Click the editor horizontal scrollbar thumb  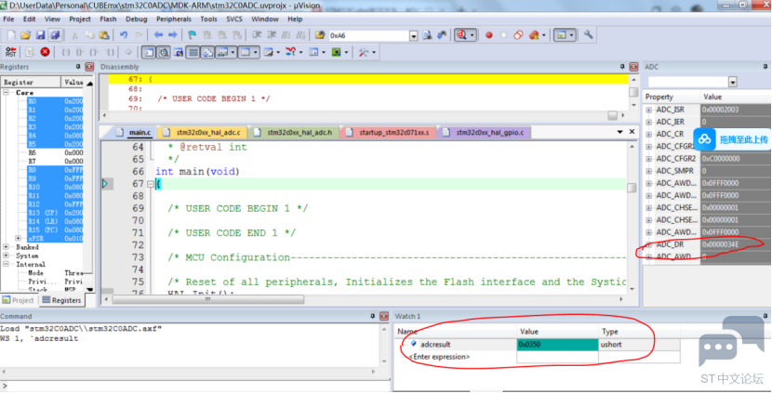pyautogui.click(x=207, y=299)
